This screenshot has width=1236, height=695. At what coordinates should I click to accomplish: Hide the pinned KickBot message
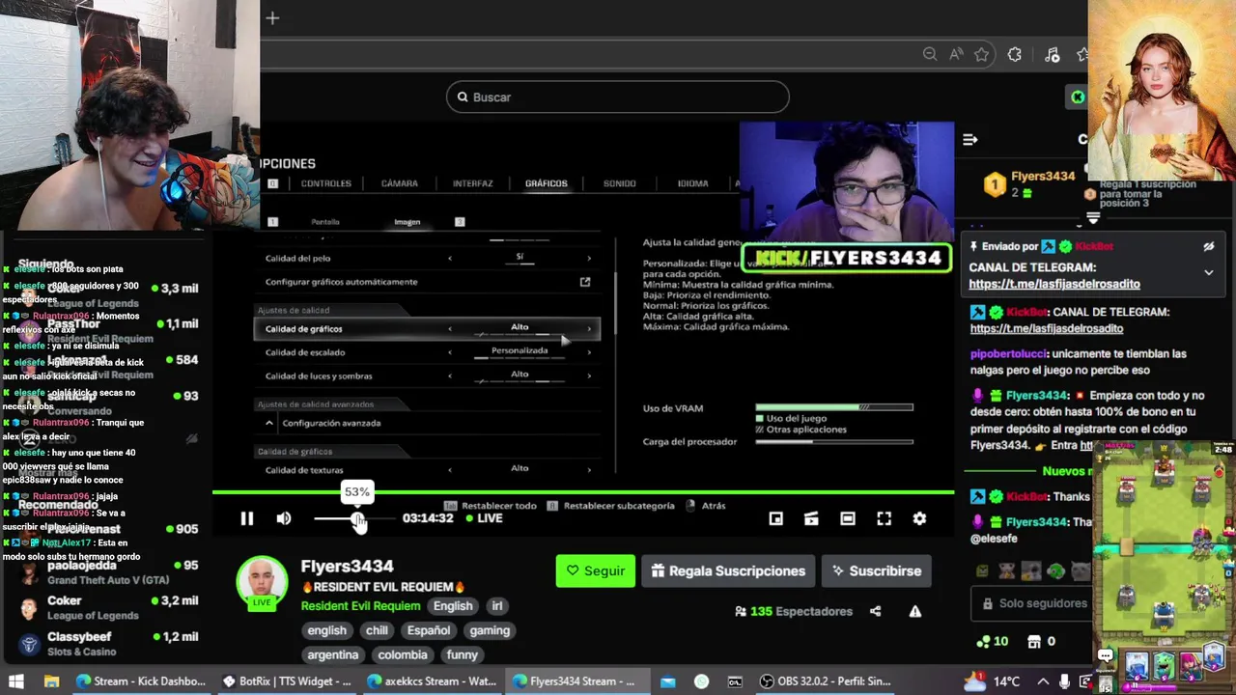[1208, 246]
